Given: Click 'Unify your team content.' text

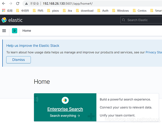Looking at the screenshot, I should coord(117,115).
